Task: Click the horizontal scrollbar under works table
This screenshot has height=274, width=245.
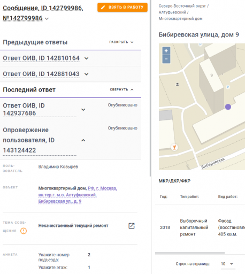Action: [x=190, y=253]
